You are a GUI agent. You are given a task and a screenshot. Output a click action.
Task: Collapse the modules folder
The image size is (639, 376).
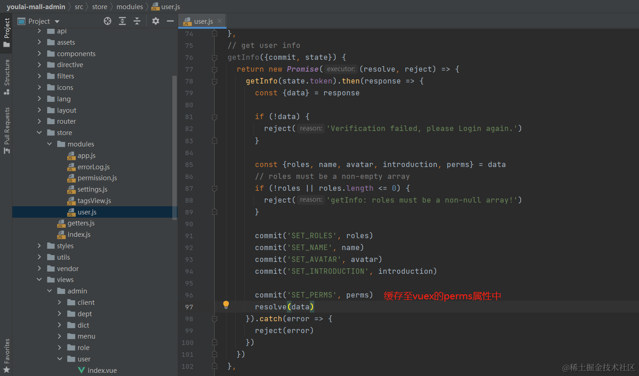click(49, 144)
